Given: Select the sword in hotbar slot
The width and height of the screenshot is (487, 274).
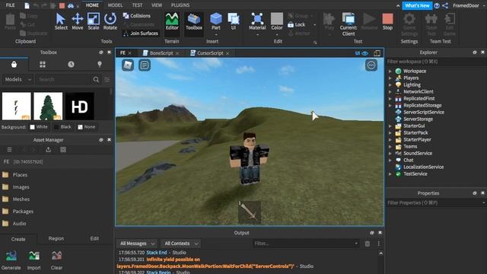Looking at the screenshot, I should point(250,212).
